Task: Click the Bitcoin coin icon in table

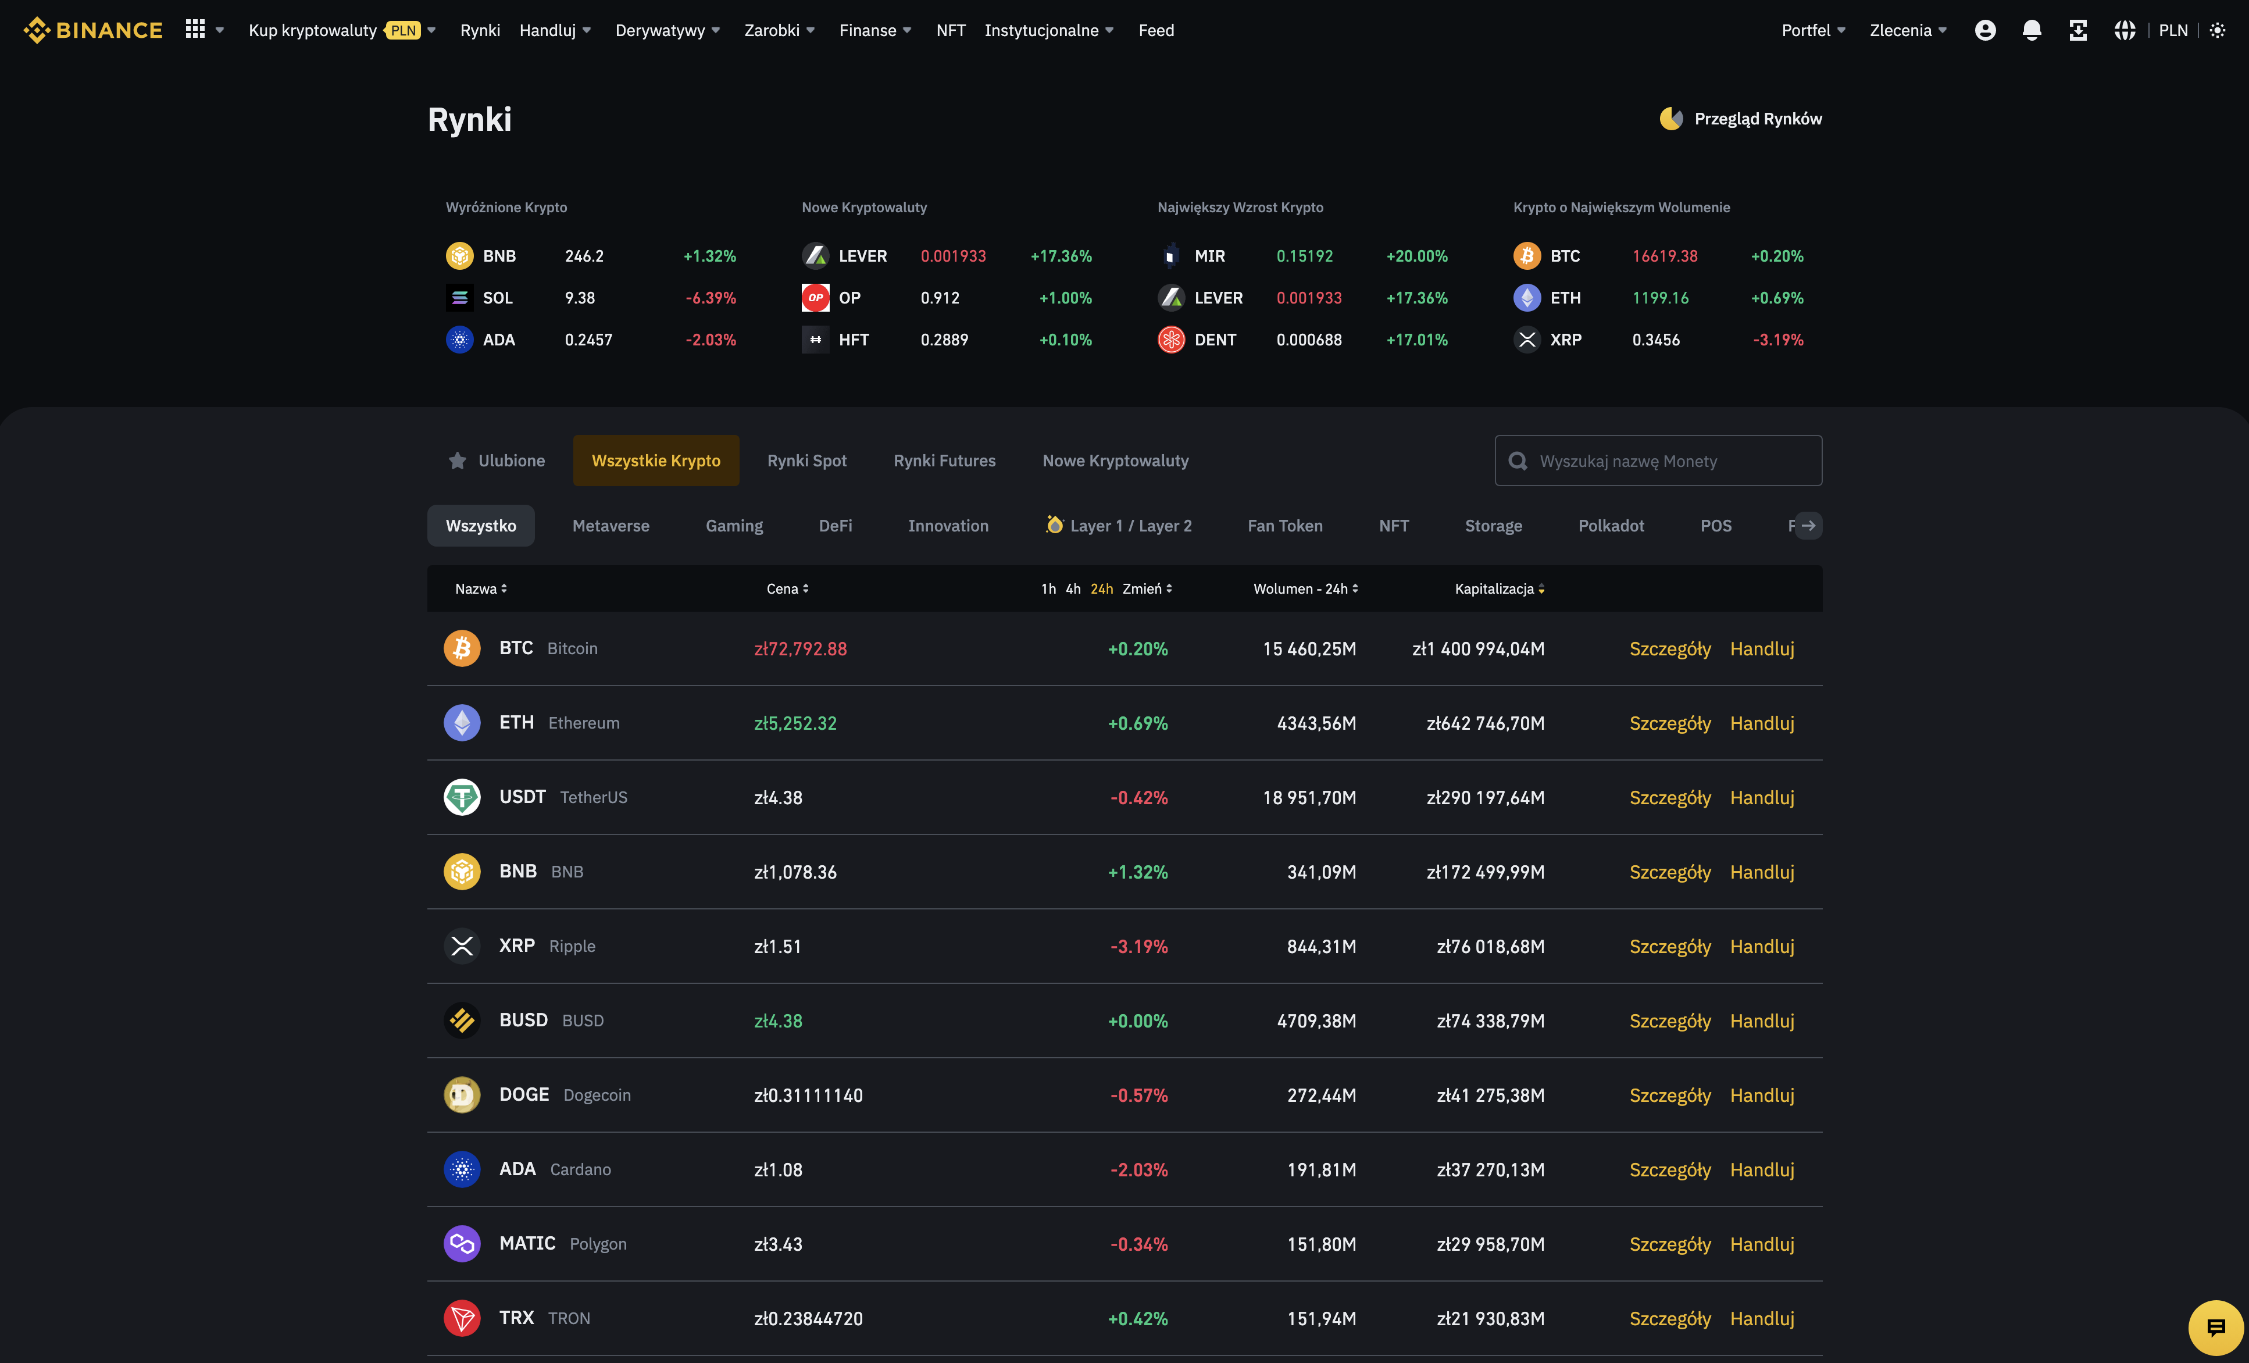Action: pyautogui.click(x=462, y=648)
